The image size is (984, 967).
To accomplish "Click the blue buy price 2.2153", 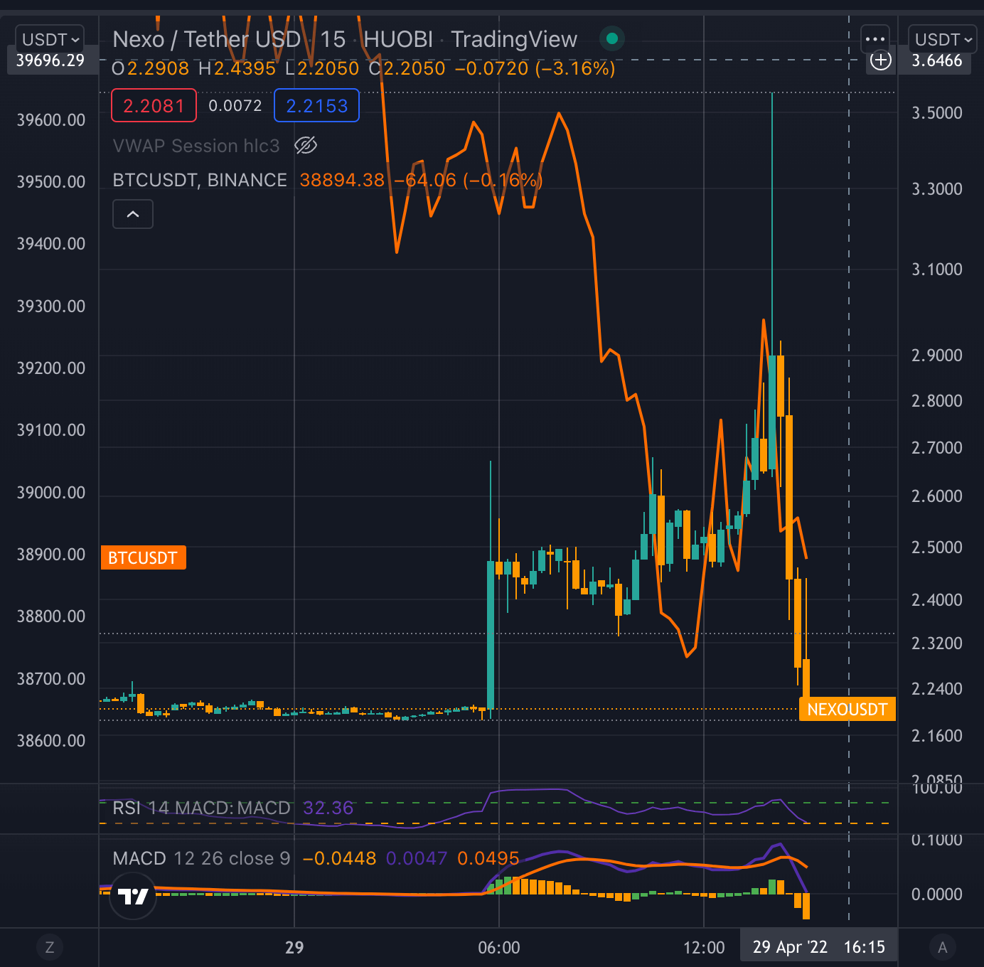I will 316,106.
